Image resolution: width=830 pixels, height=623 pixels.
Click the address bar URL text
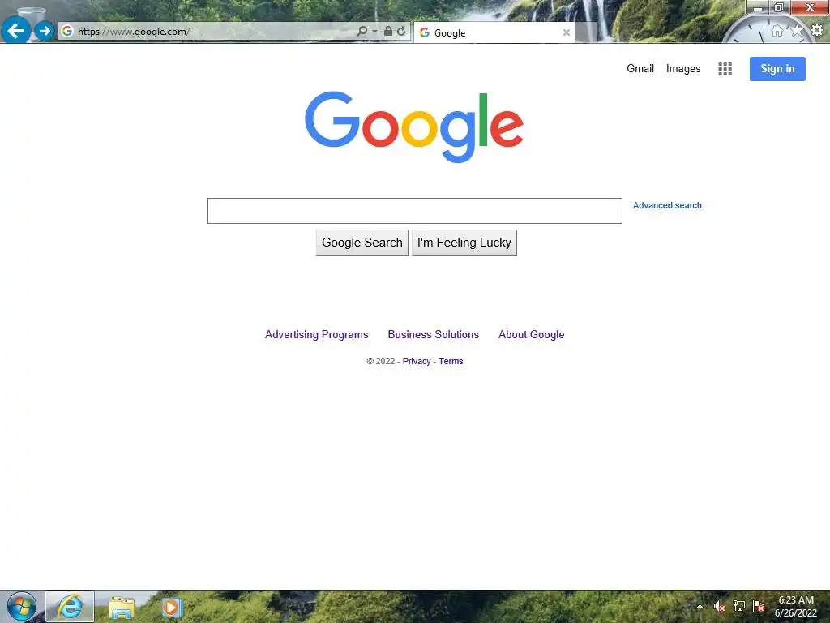134,32
